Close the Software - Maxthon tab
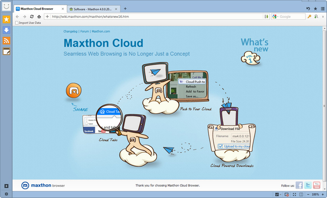Viewport: 327px width, 198px height. [116, 9]
